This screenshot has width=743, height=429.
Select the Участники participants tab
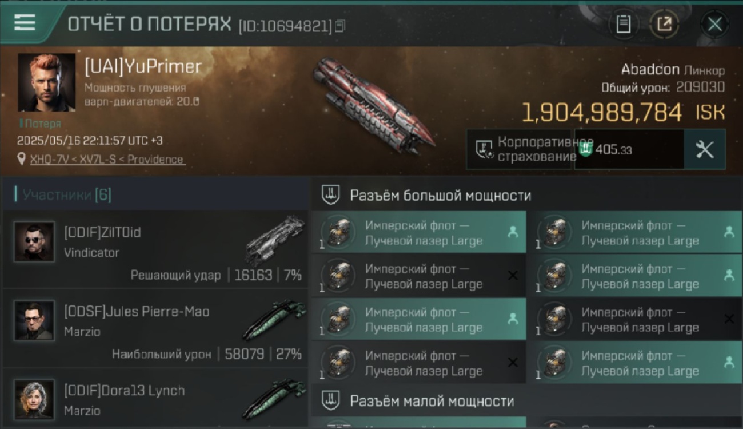point(66,195)
